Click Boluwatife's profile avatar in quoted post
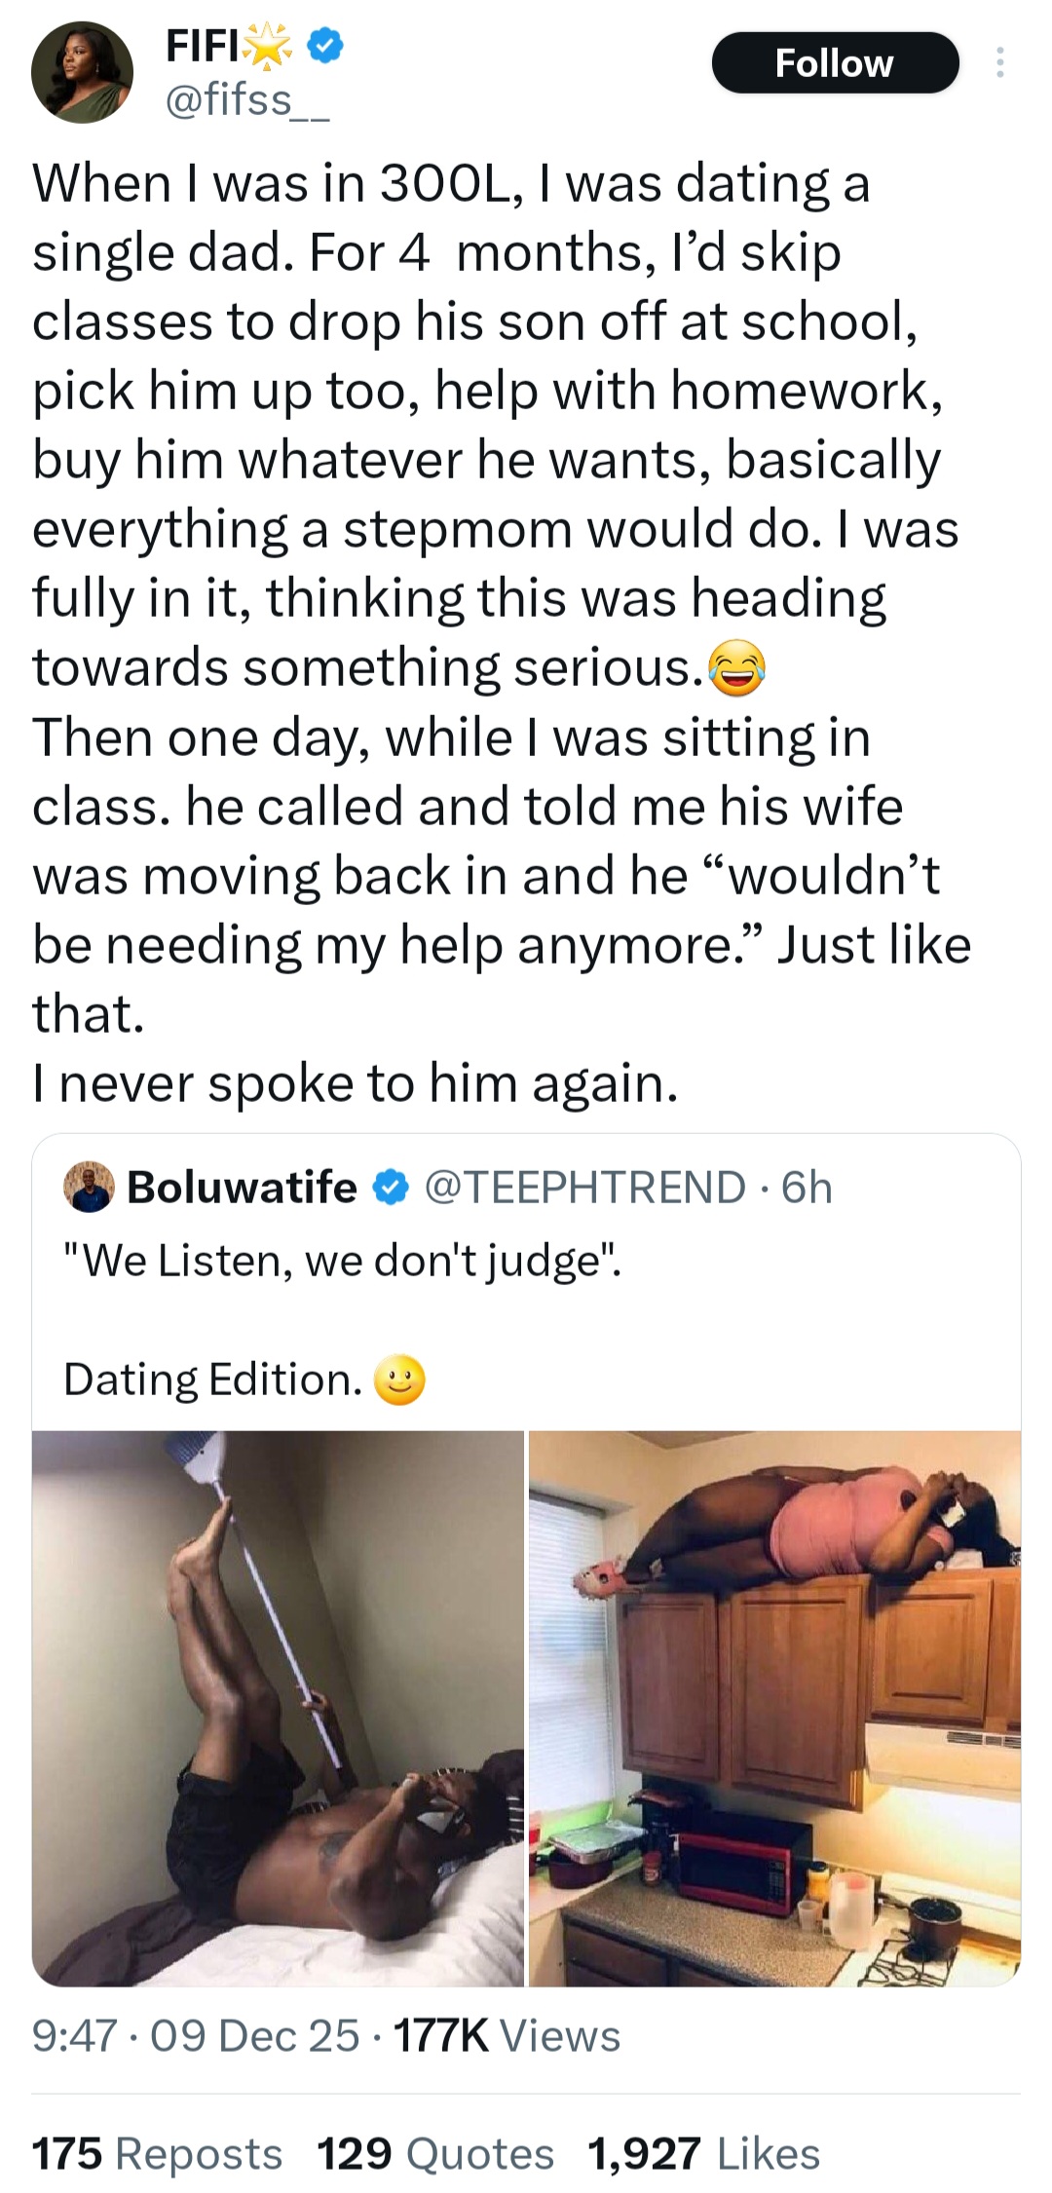The height and width of the screenshot is (2193, 1052). tap(89, 1187)
